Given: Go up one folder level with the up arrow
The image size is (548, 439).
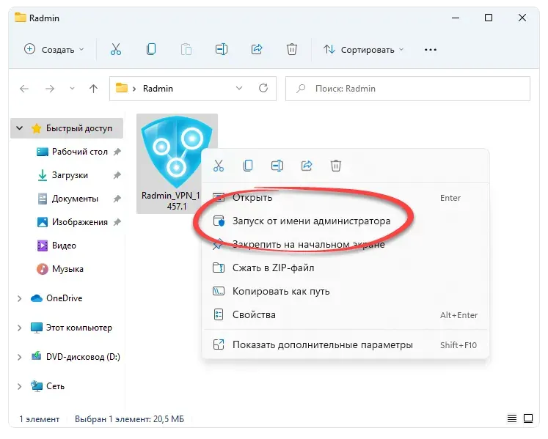Looking at the screenshot, I should [93, 89].
